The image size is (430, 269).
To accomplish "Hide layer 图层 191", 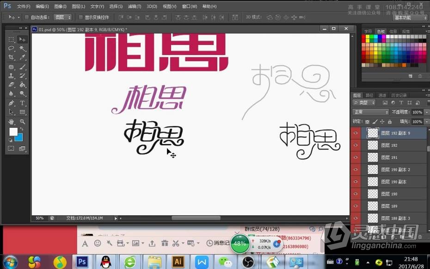I will 356,157.
